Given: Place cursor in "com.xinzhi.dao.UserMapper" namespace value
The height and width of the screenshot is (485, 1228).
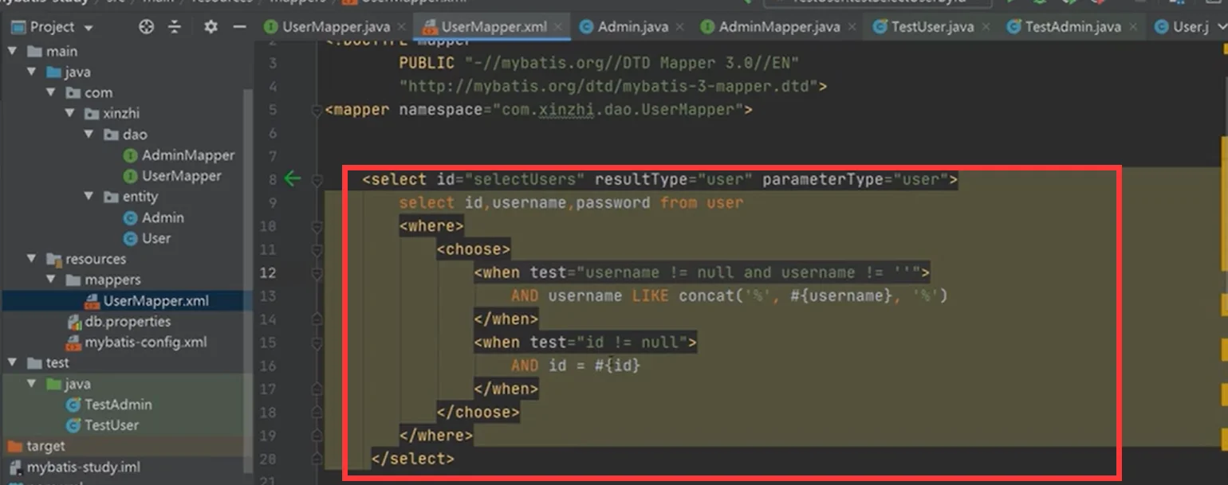Looking at the screenshot, I should pos(618,110).
